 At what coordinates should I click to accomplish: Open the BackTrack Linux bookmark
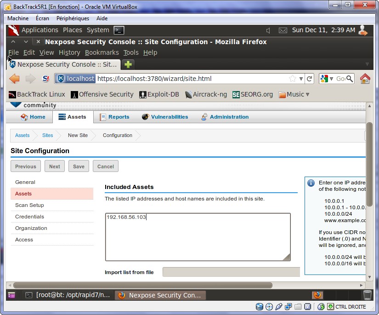point(37,94)
